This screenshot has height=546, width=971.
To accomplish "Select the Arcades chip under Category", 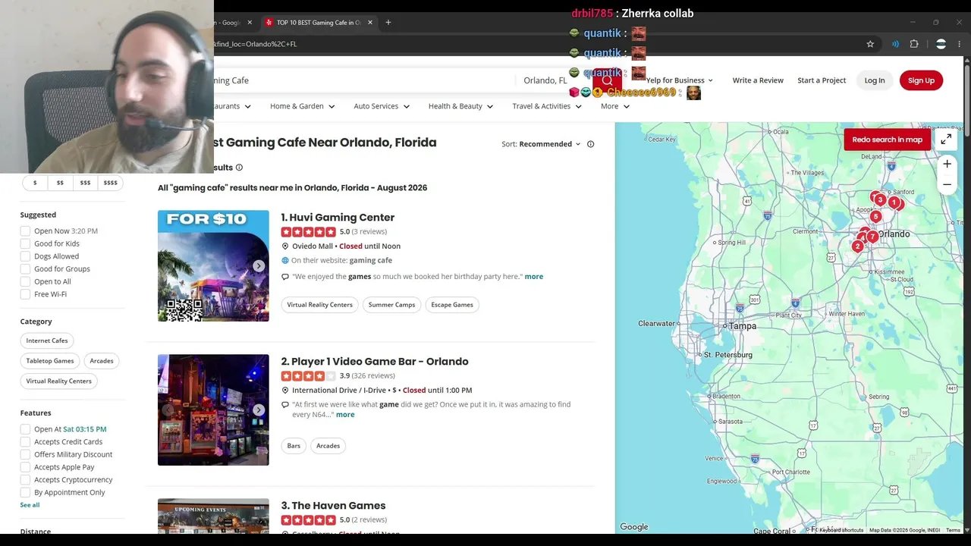I will pos(102,361).
